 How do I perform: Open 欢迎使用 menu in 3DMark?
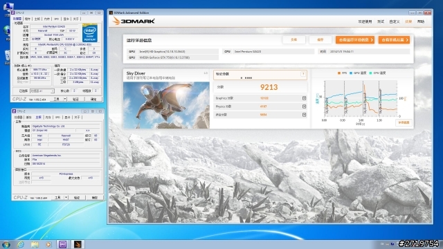point(365,21)
